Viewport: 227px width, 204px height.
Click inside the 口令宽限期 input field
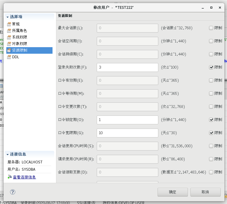point(127,133)
